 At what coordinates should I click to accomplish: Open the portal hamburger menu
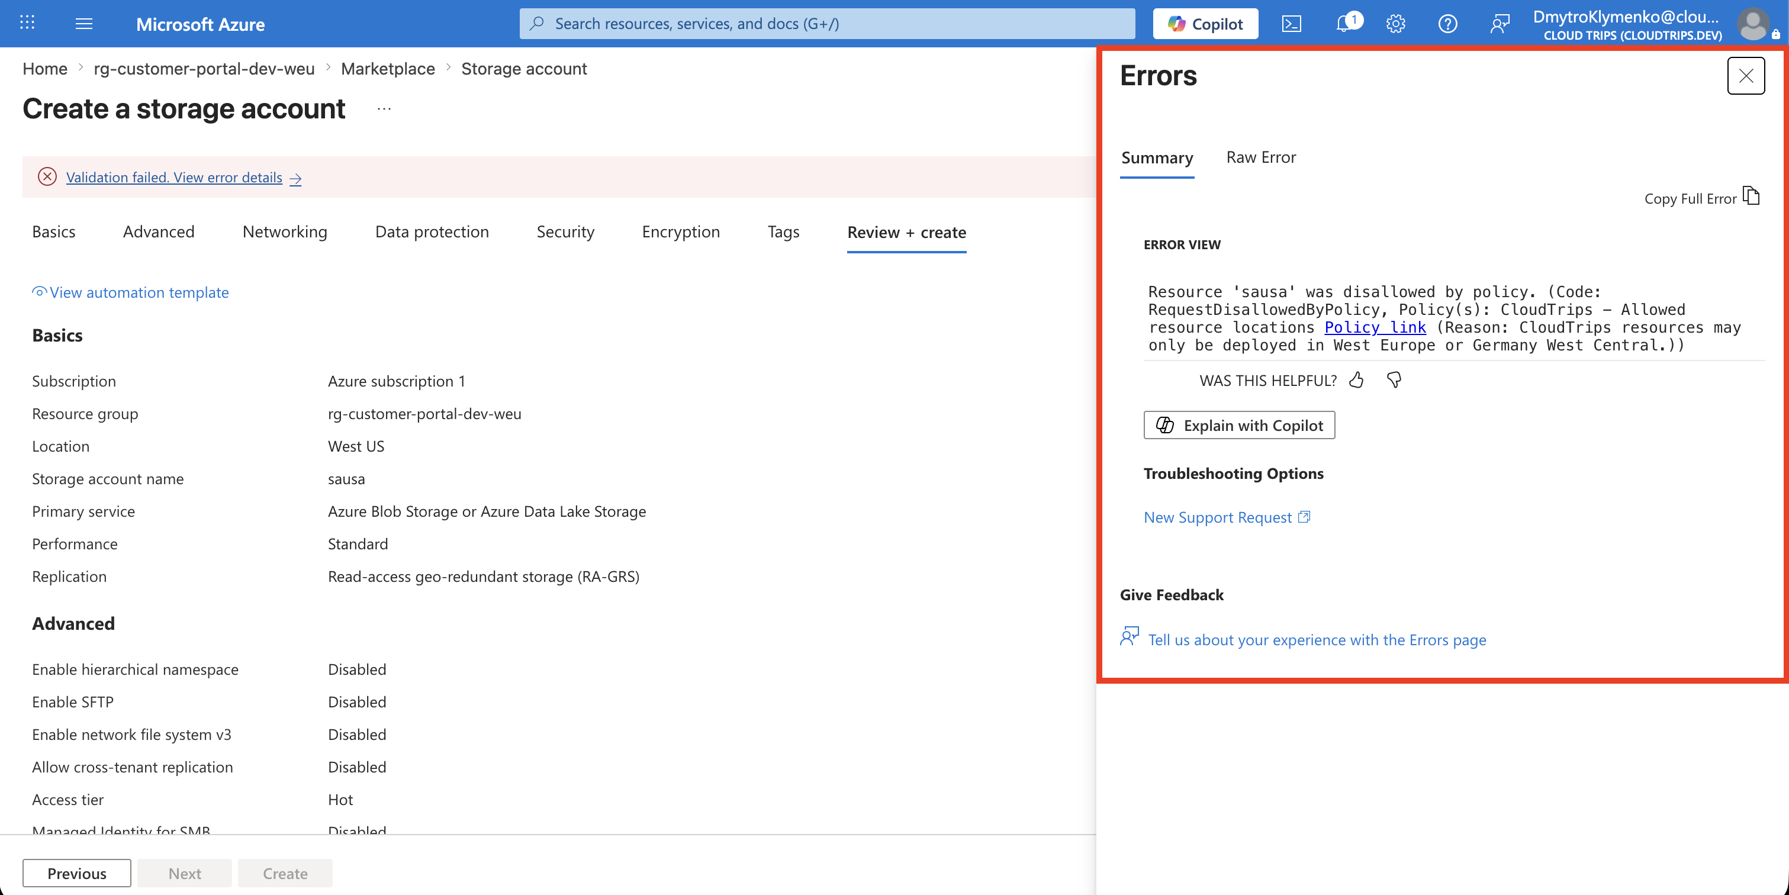coord(84,24)
